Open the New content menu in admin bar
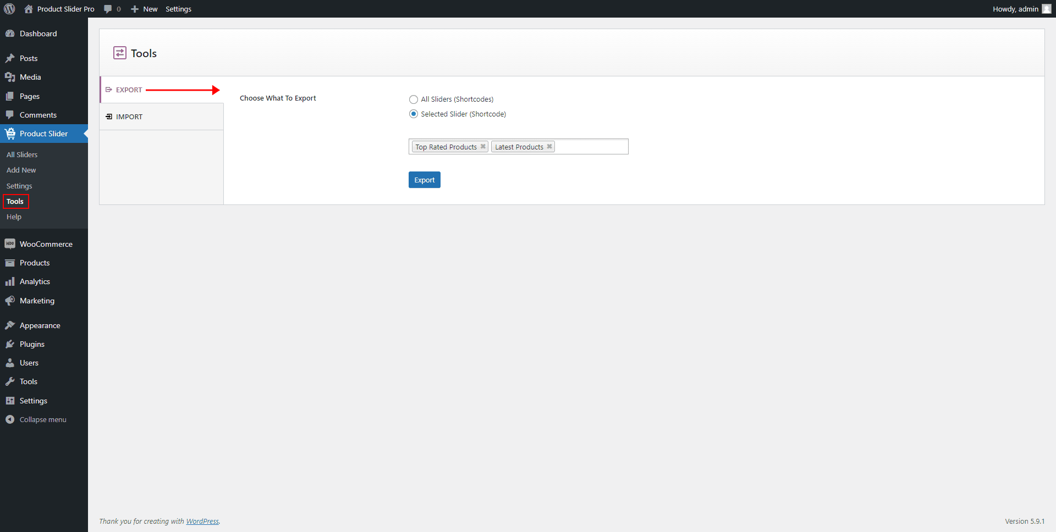Screen dimensions: 1056x532 click(145, 9)
